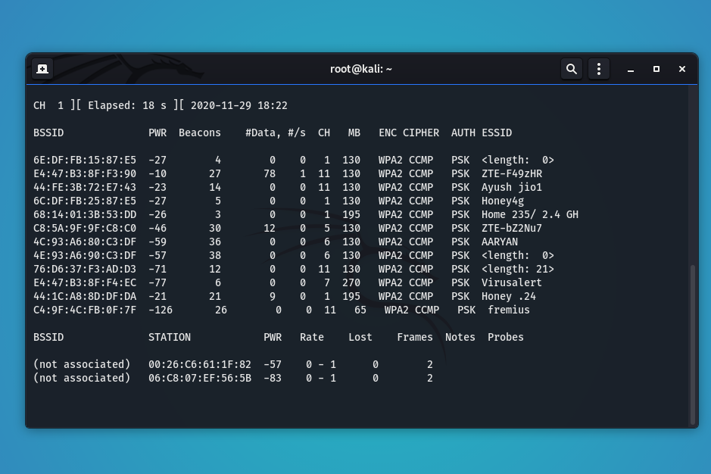Click the -10 power value
The width and height of the screenshot is (711, 474).
(157, 173)
